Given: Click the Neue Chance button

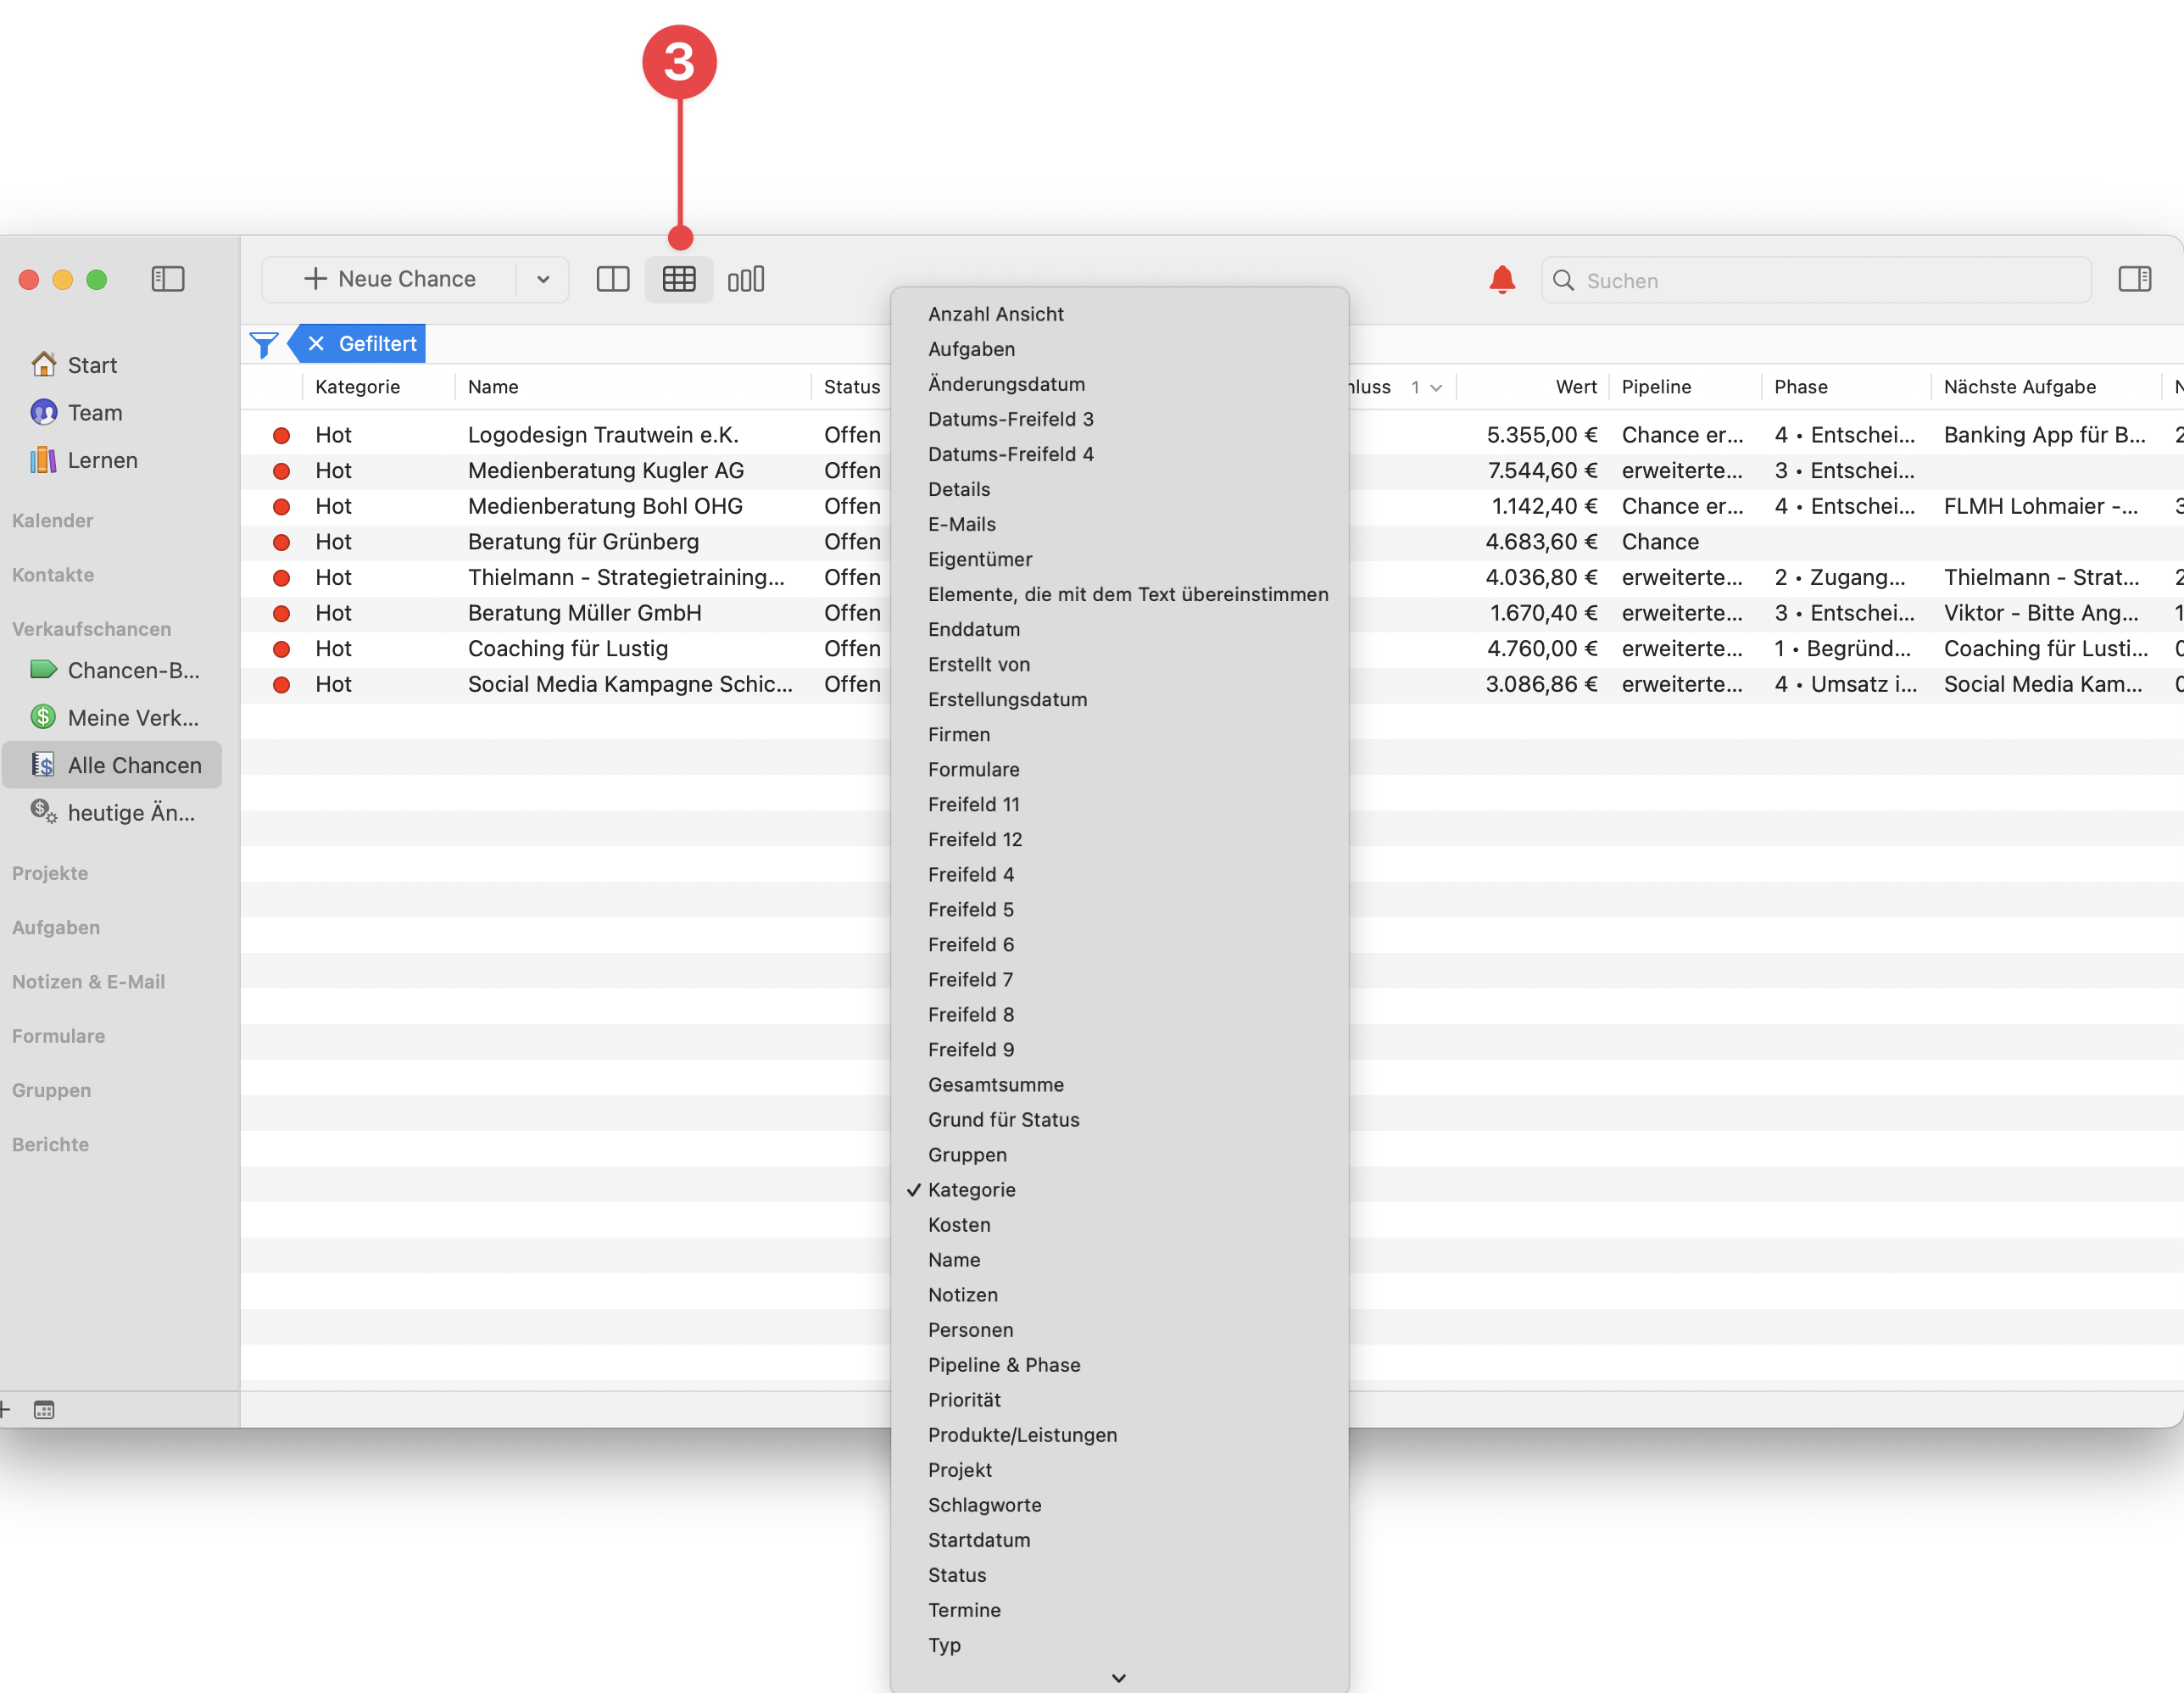Looking at the screenshot, I should pyautogui.click(x=390, y=279).
